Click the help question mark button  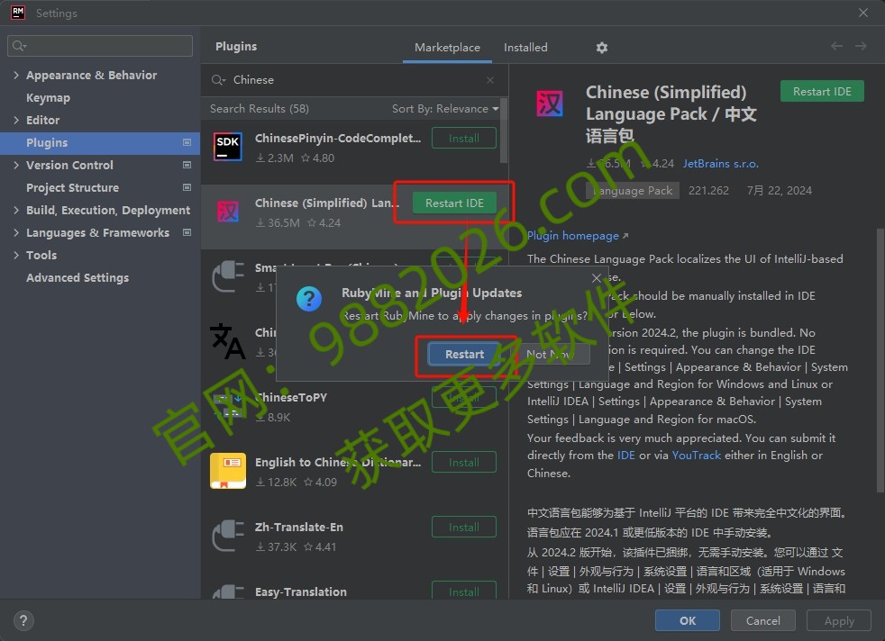(23, 620)
